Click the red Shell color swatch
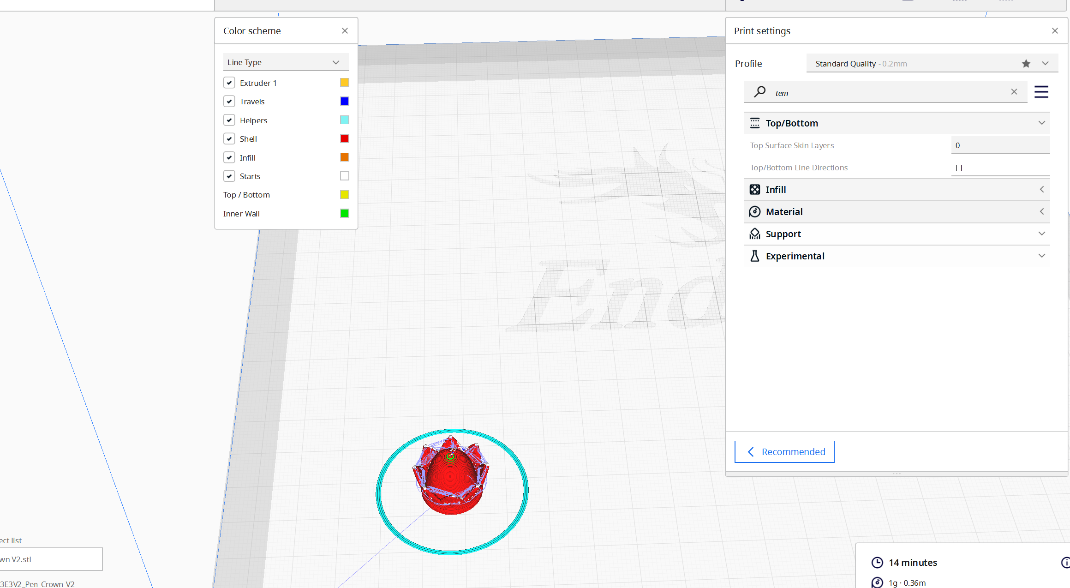This screenshot has height=588, width=1070. point(344,138)
